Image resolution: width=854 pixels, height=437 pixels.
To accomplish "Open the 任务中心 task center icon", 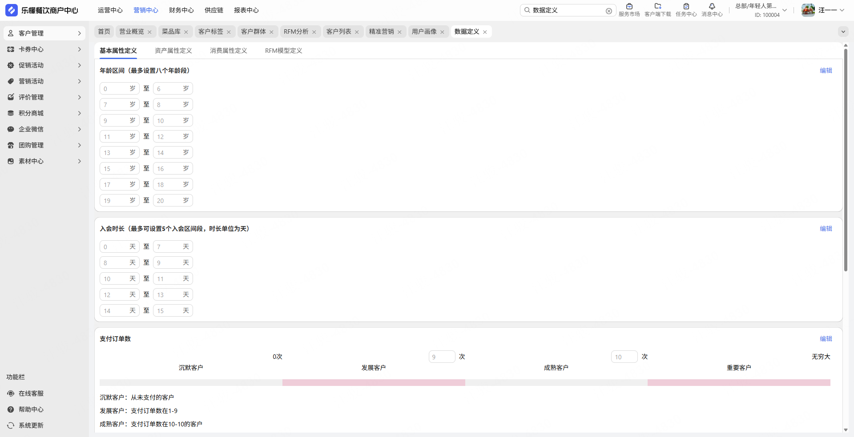I will coord(686,6).
